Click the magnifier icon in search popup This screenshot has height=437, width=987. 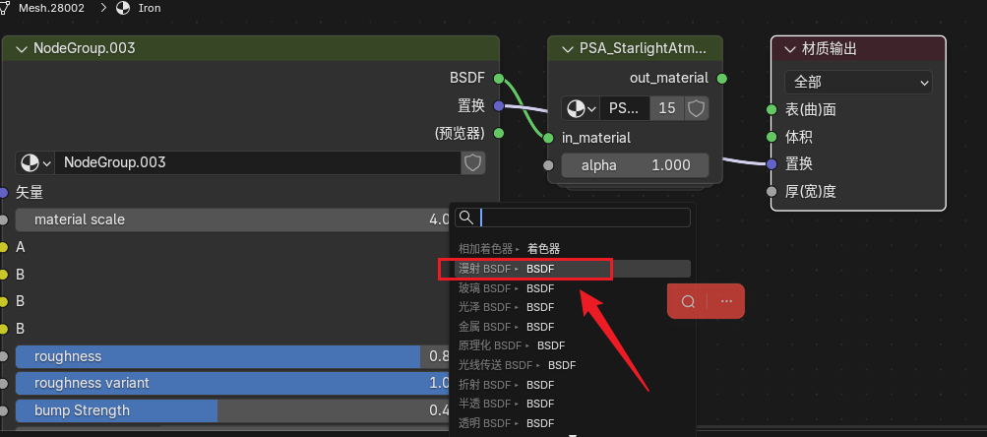click(466, 218)
